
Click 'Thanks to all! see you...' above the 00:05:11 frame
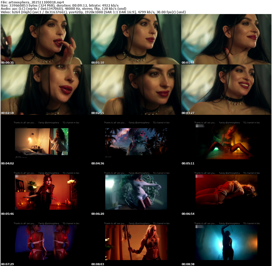205,123
